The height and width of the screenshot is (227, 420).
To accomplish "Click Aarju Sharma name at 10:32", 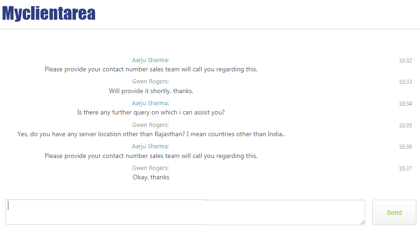I will [x=150, y=60].
